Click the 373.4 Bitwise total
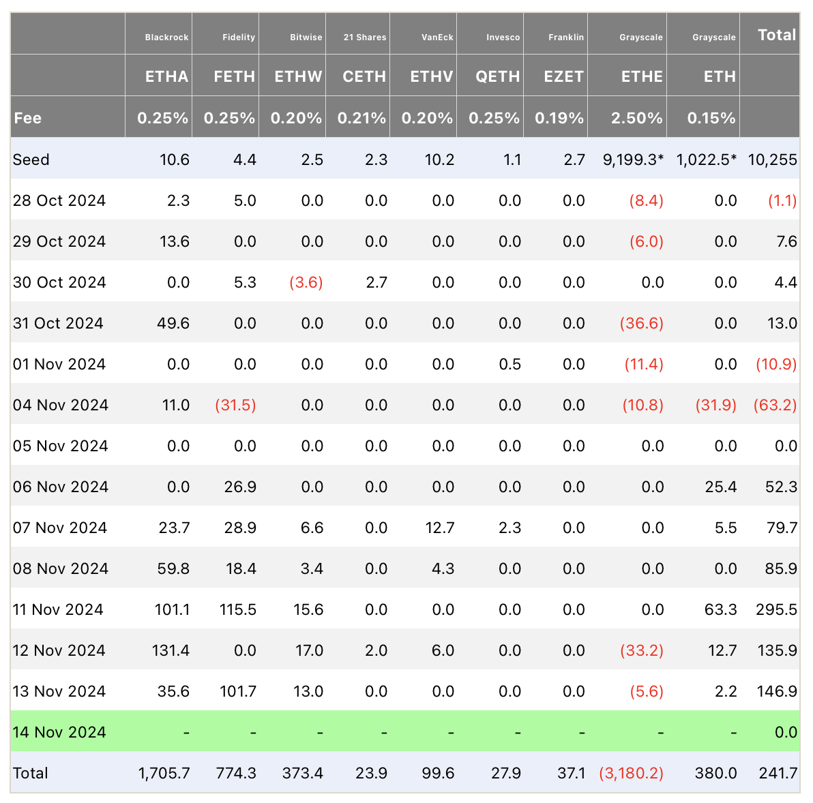 [303, 774]
